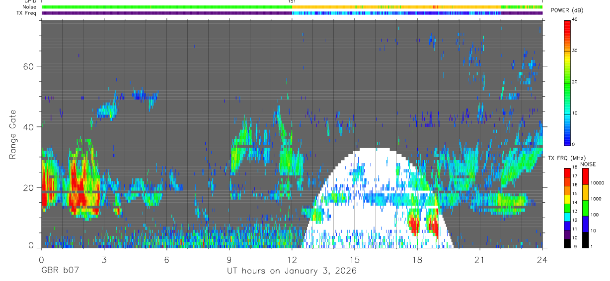
Task: Click the 'Range Gate' y-axis label
Action: 12,134
